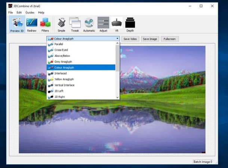Open the Filters cubes icon

click(x=45, y=22)
